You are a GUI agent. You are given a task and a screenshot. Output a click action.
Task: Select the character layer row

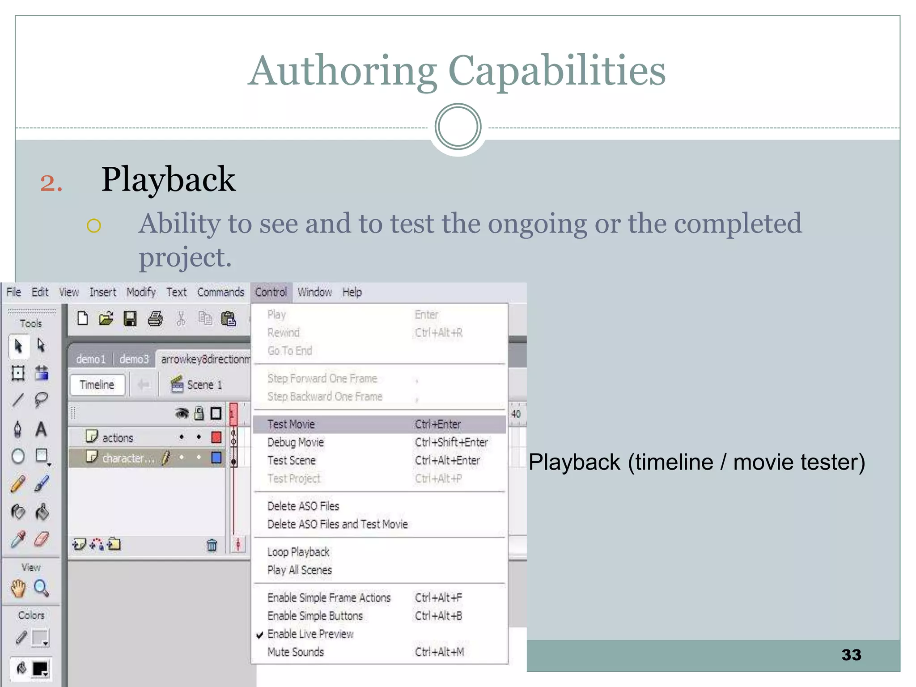(x=147, y=458)
